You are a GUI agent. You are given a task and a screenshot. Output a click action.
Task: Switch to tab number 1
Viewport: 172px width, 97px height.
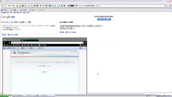click(x=5, y=10)
